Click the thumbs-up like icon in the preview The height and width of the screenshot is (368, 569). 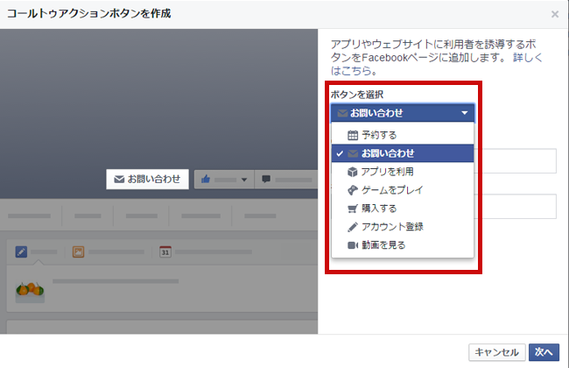click(x=206, y=179)
